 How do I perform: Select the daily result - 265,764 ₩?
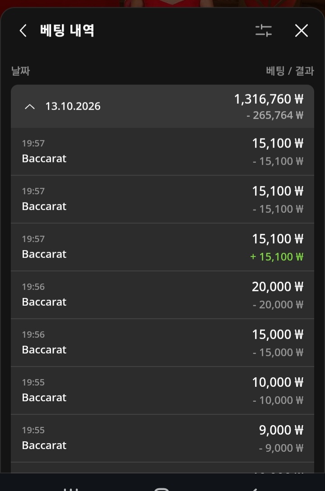(x=275, y=115)
